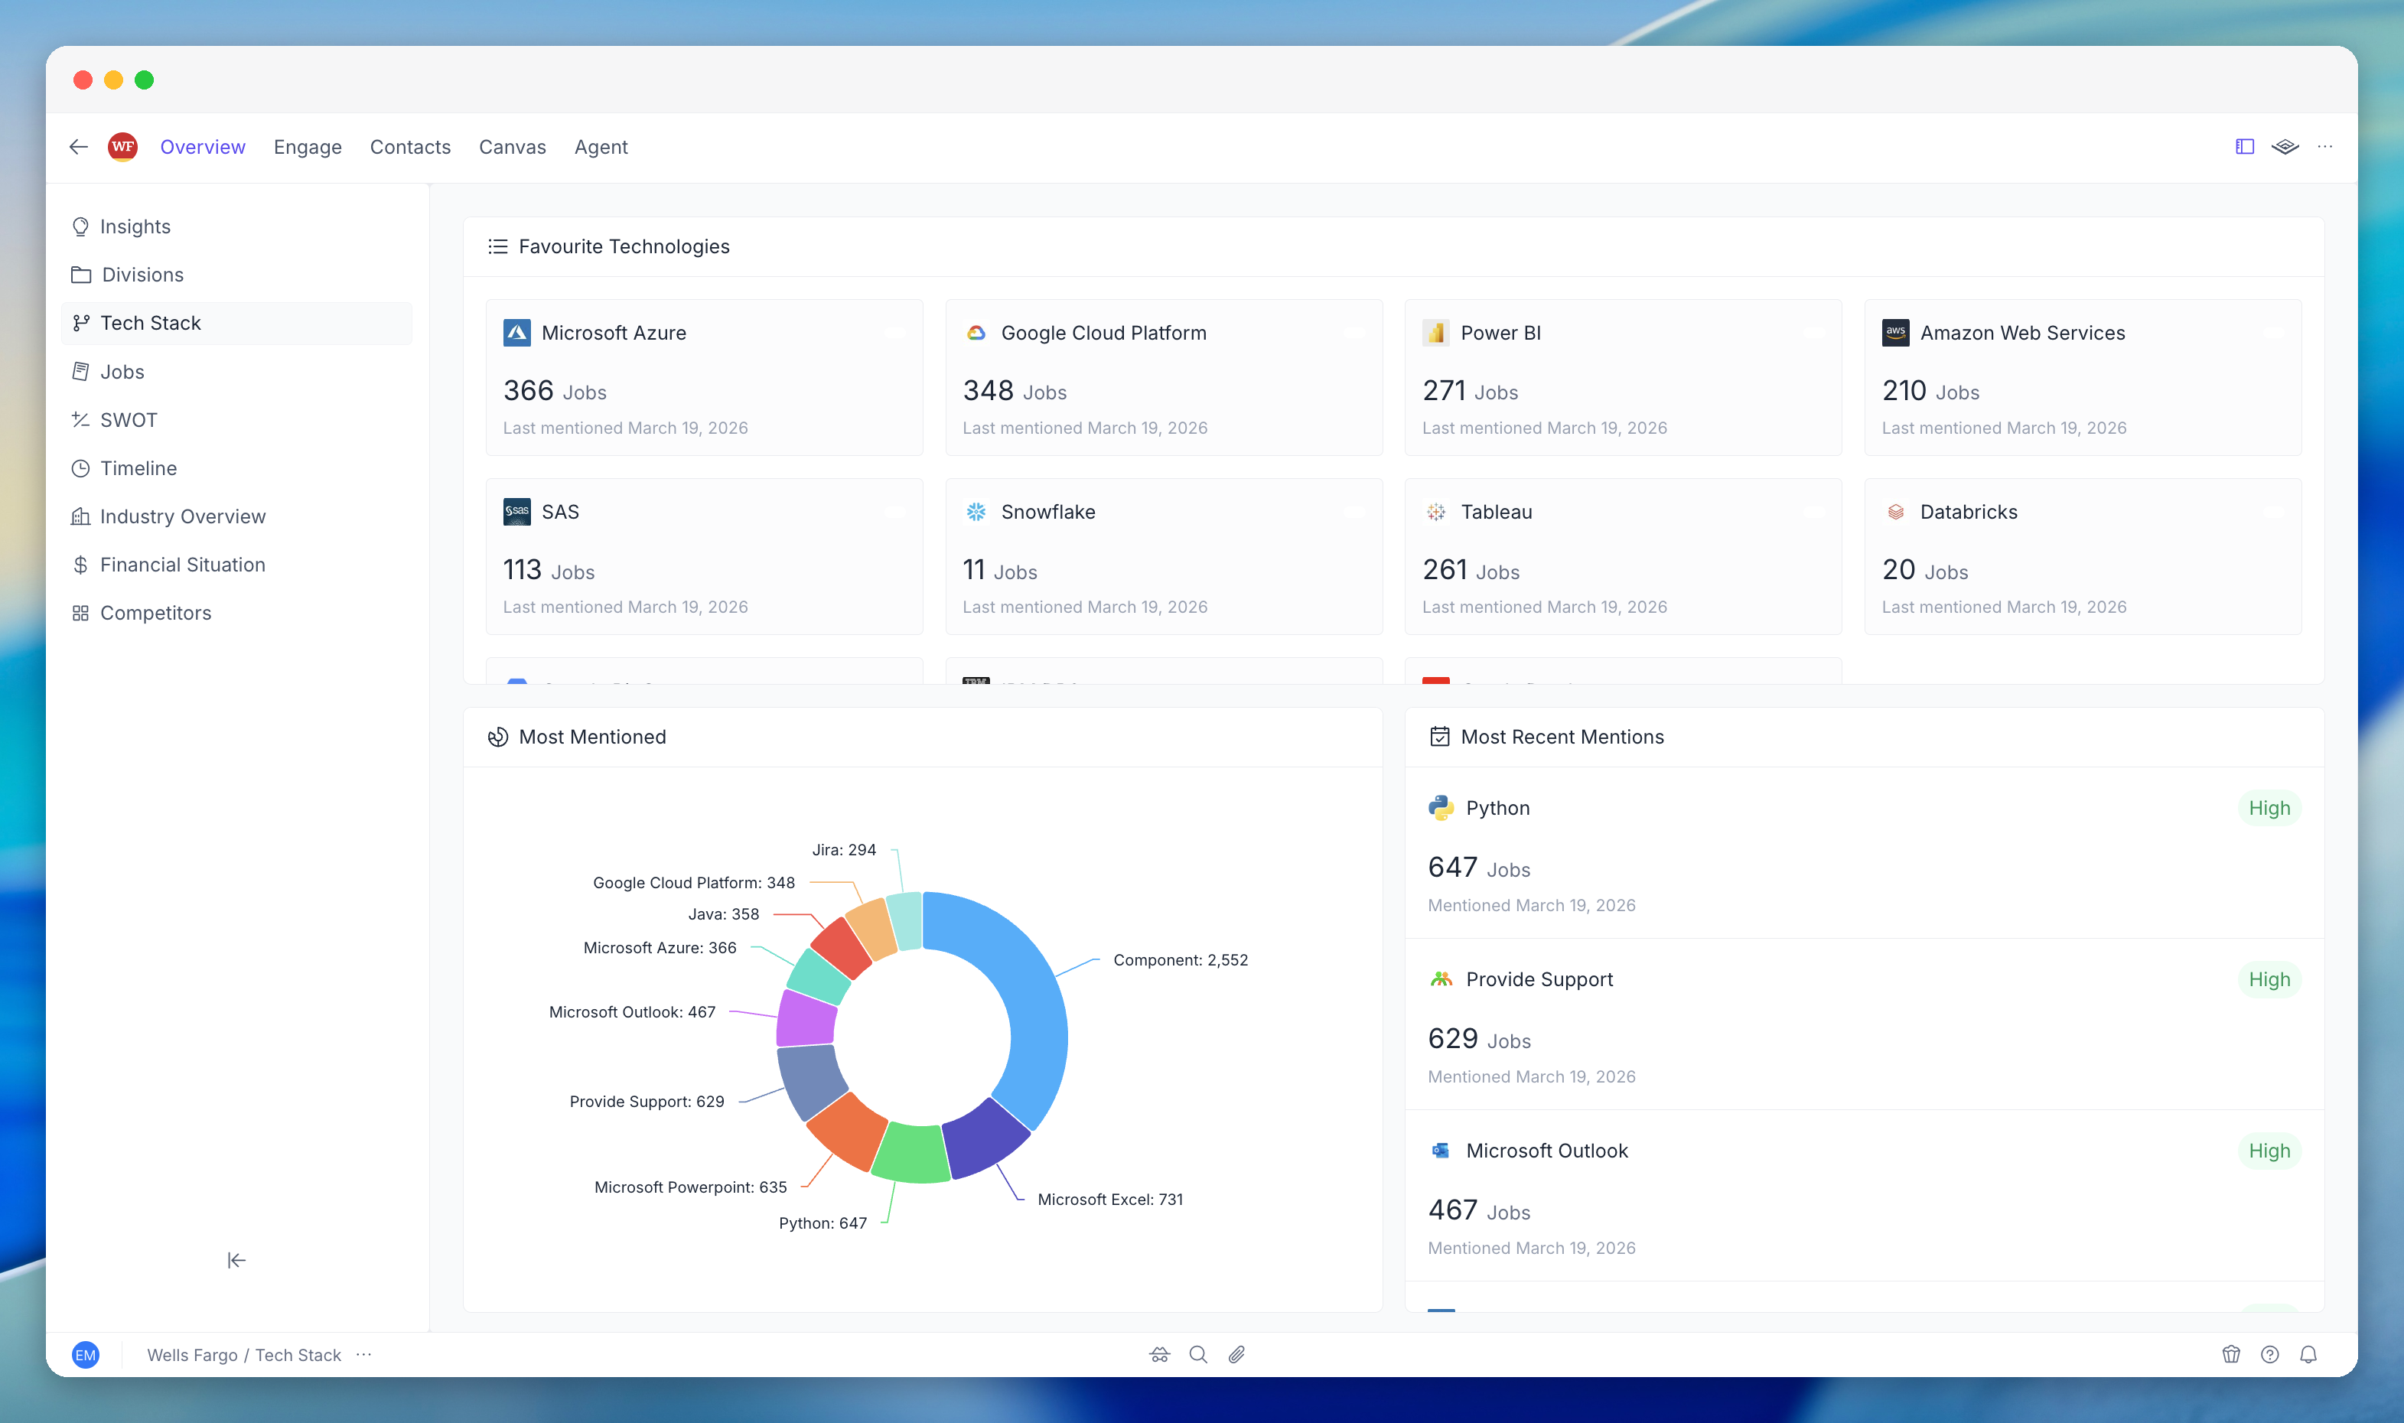This screenshot has width=2404, height=1423.
Task: Switch to the Canvas tab
Action: point(513,147)
